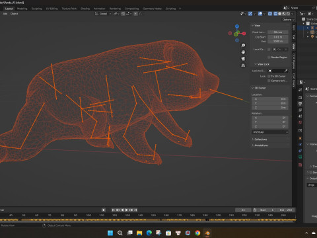
Task: Open the Output properties tab icon
Action: 300,104
